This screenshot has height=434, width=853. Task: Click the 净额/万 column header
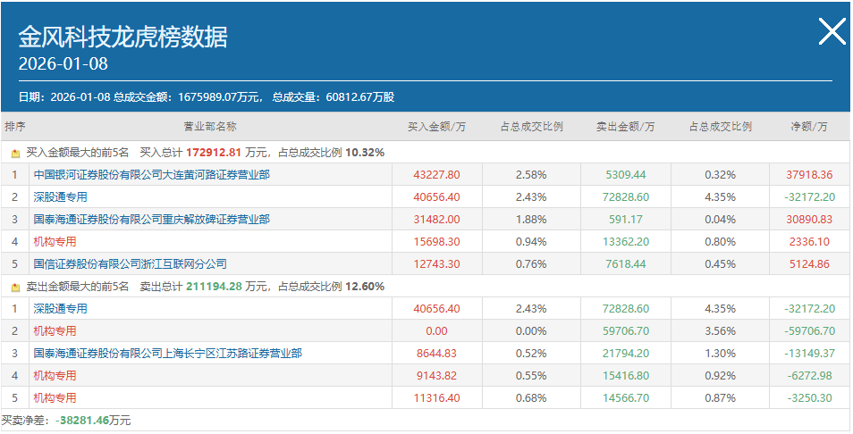[809, 127]
